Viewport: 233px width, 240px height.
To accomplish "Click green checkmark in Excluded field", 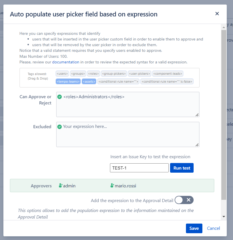I will coord(60,127).
